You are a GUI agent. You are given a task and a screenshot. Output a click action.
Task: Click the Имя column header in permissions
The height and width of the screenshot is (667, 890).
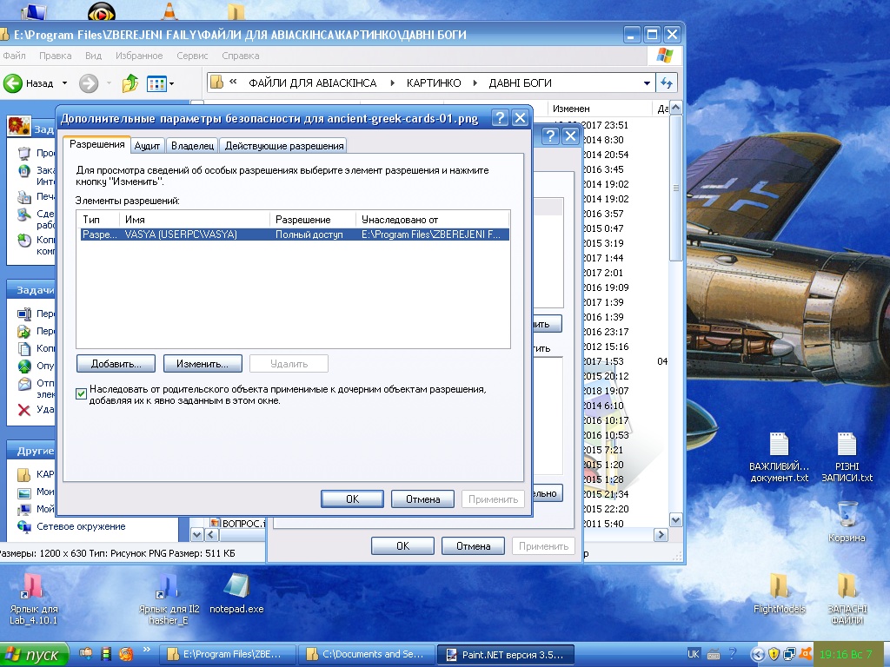[x=194, y=220]
